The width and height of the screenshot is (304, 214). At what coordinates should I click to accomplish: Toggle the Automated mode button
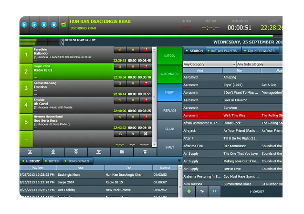[x=170, y=74]
